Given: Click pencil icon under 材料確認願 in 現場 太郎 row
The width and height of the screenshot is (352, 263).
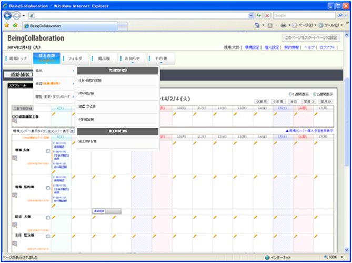Looking at the screenshot, I should click(54, 172).
